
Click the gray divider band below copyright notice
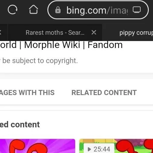[76, 76]
